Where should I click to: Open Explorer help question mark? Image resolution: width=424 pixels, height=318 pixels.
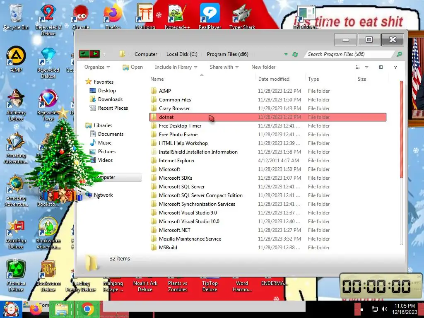(395, 67)
